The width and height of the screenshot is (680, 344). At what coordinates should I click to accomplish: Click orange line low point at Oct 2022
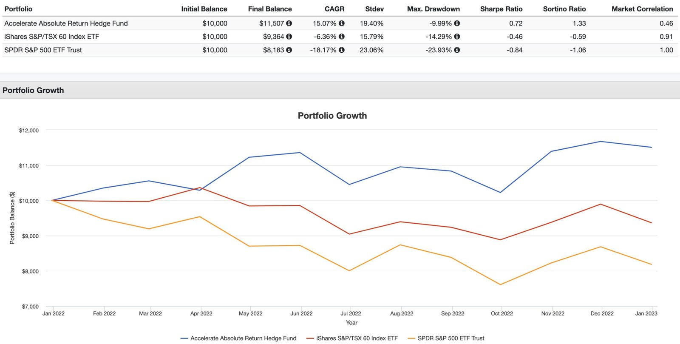500,284
